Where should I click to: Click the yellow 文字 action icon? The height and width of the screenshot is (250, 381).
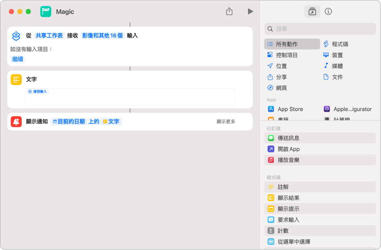[16, 80]
